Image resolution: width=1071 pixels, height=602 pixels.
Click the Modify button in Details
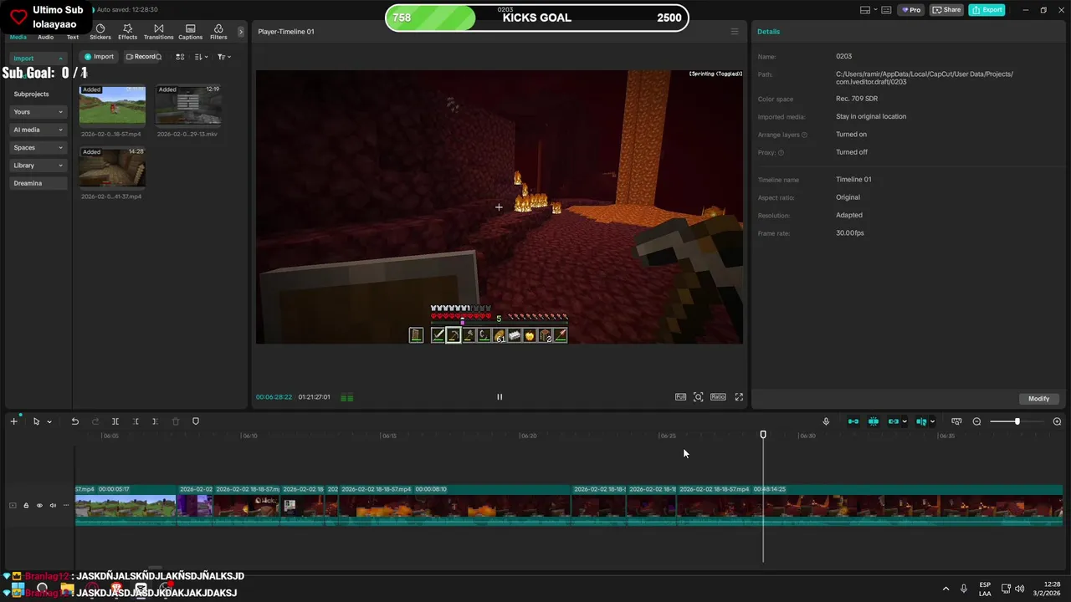click(x=1038, y=399)
